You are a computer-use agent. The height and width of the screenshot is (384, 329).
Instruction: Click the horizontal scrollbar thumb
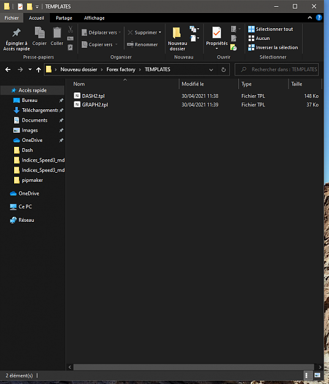coord(194,367)
